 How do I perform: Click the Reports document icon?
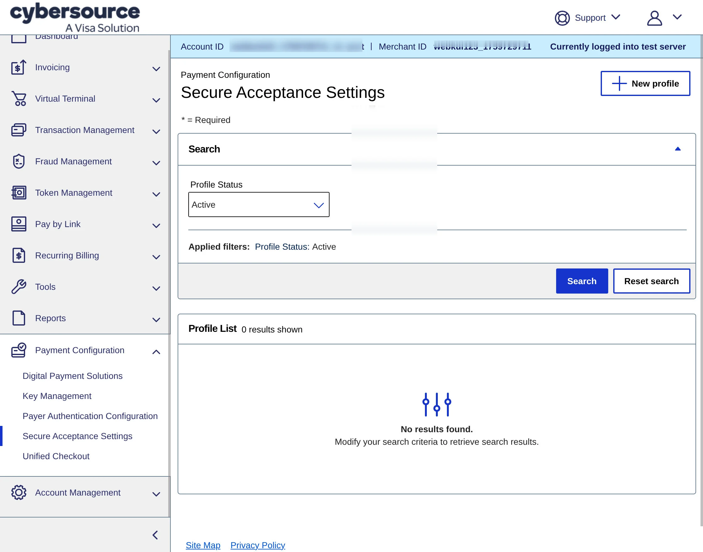click(19, 318)
